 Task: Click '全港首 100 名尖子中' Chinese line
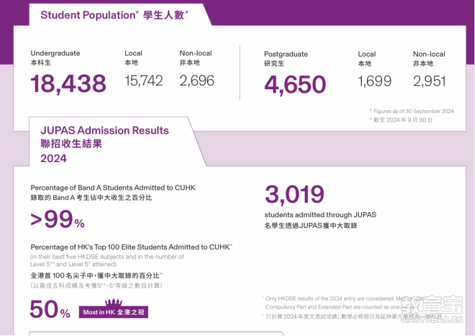tap(97, 275)
